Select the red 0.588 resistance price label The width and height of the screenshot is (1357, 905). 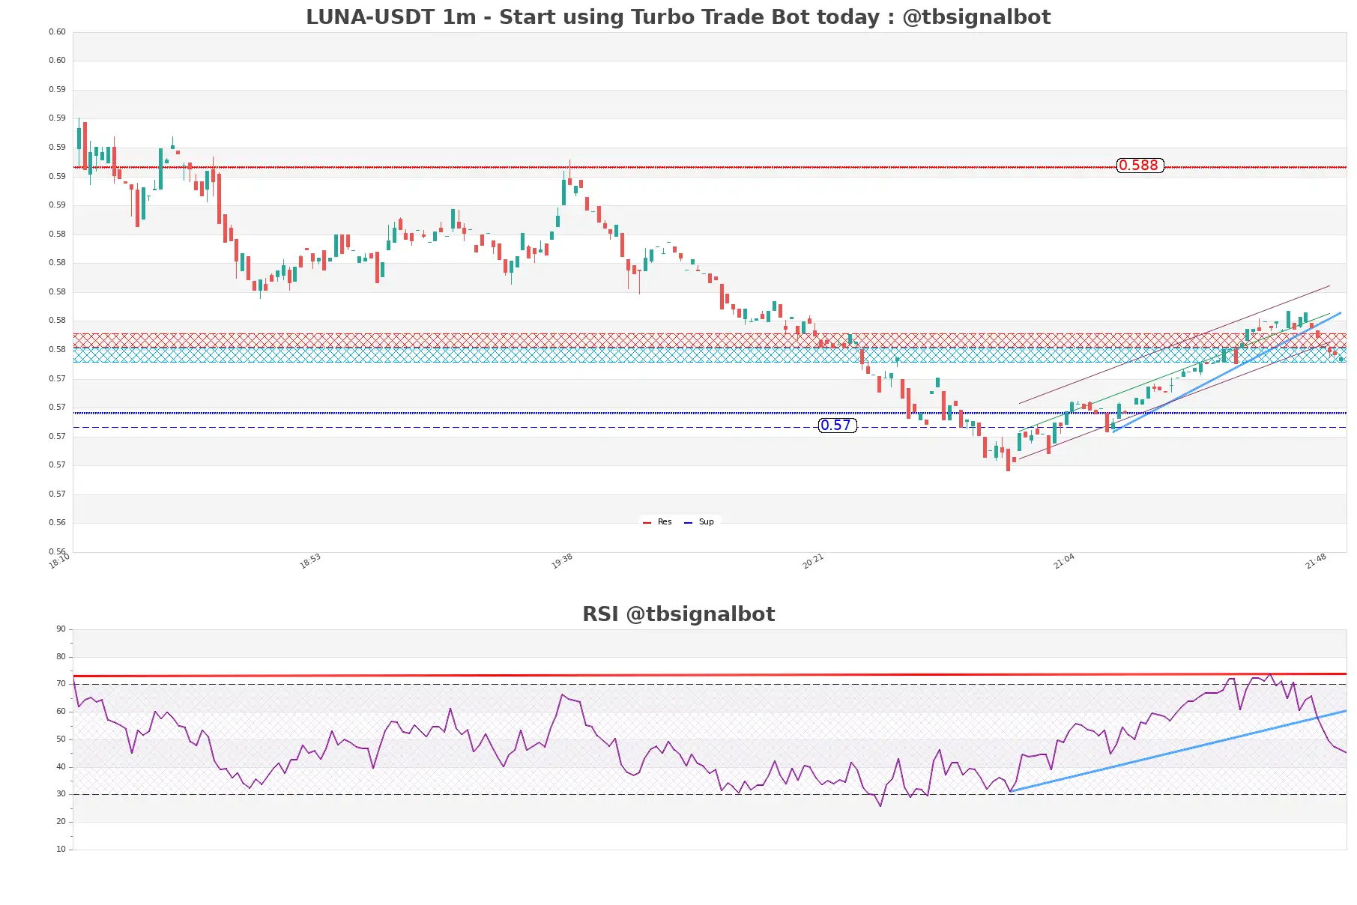pyautogui.click(x=1140, y=165)
